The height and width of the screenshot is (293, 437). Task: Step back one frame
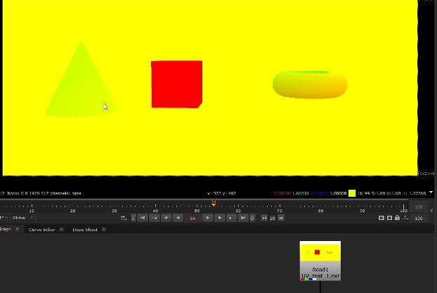167,218
